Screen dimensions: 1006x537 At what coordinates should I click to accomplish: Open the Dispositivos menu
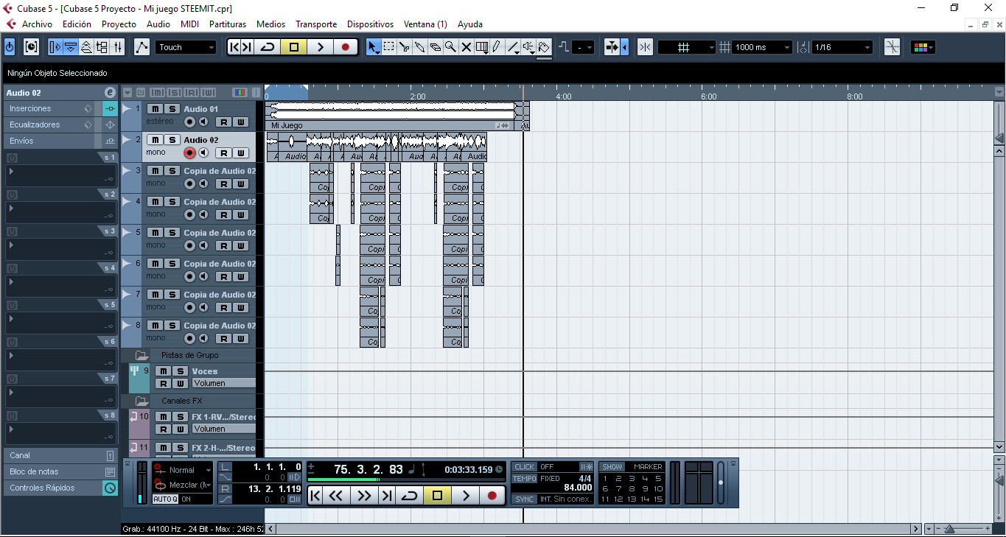pos(370,24)
